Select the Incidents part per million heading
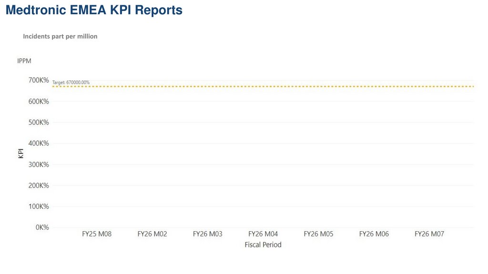Viewport: 488px width, 274px height. click(x=60, y=36)
